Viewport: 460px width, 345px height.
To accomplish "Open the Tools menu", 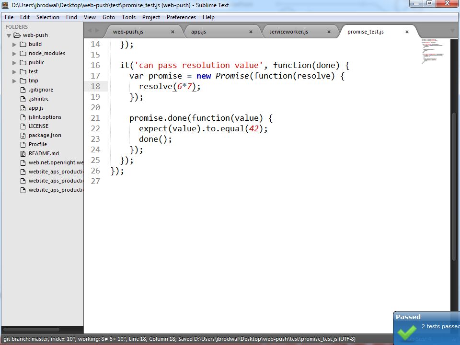I will point(128,17).
